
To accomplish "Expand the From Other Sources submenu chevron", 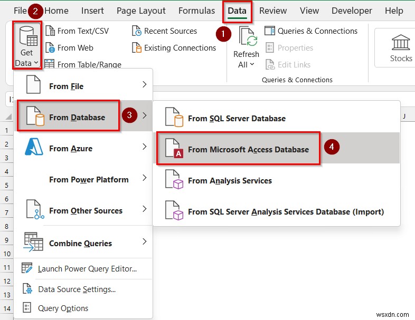I will 145,209.
